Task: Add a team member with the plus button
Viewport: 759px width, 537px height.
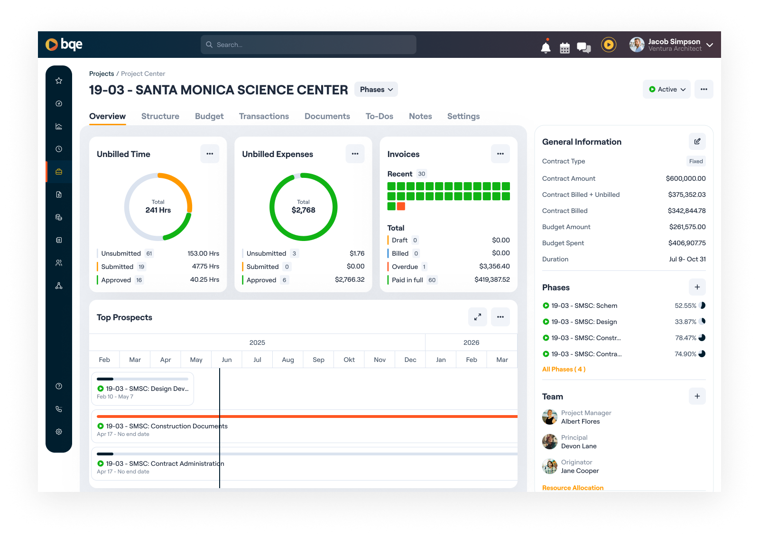Action: (x=697, y=396)
